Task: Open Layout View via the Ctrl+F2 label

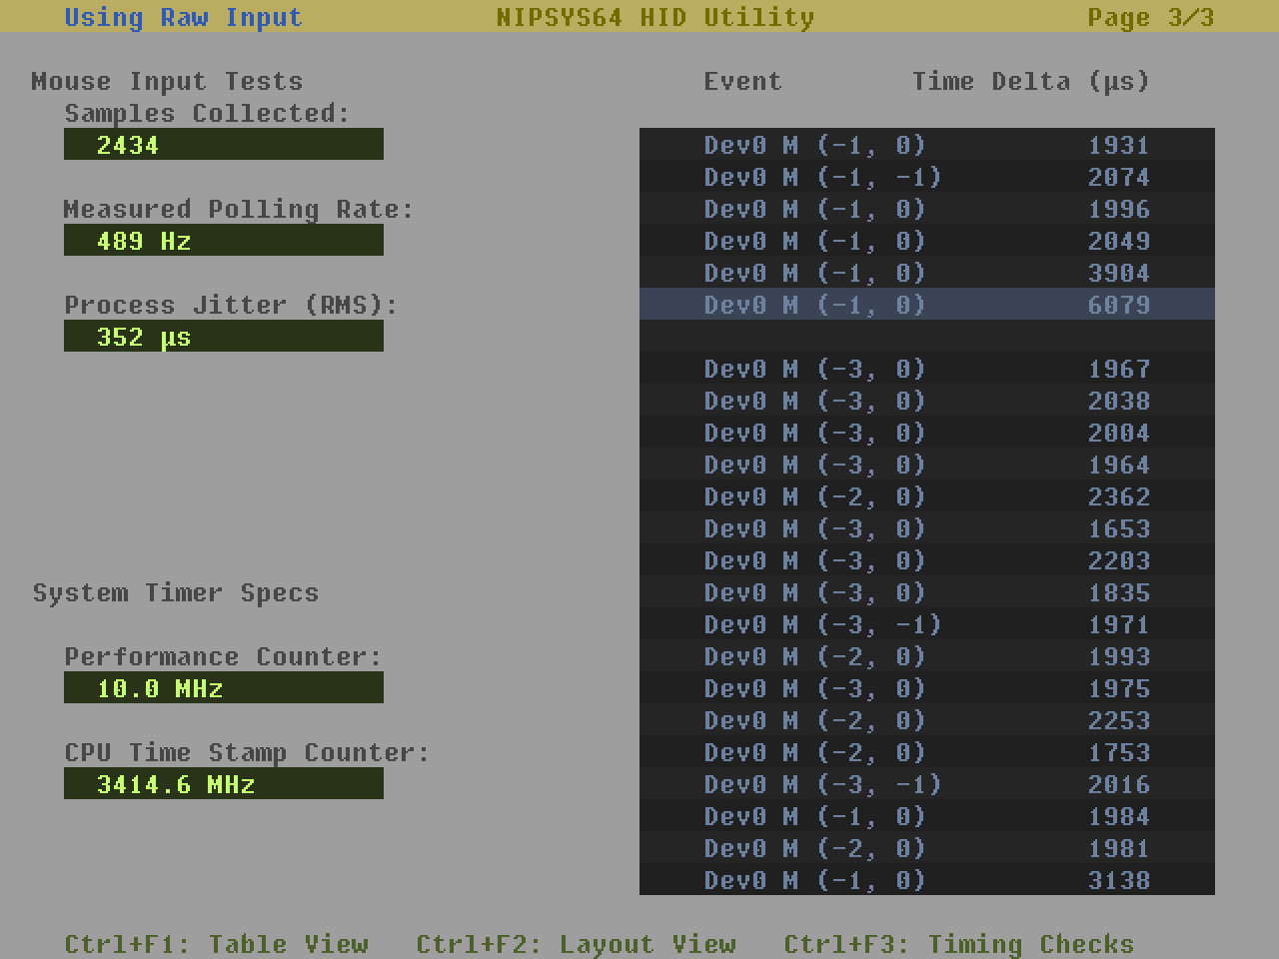Action: click(576, 944)
